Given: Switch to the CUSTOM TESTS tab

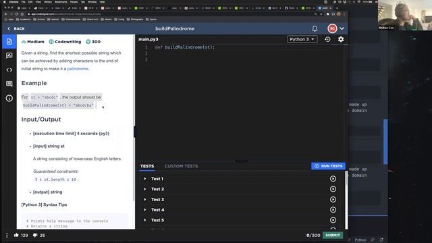Looking at the screenshot, I should [x=181, y=166].
